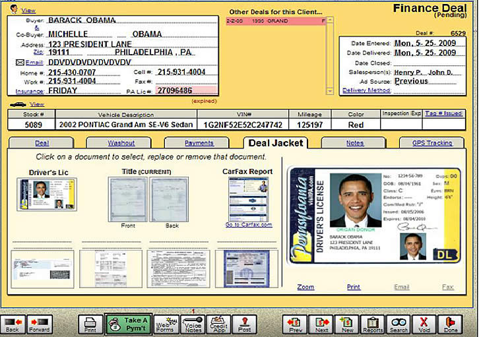Click the buyer person icon near View

point(13,9)
